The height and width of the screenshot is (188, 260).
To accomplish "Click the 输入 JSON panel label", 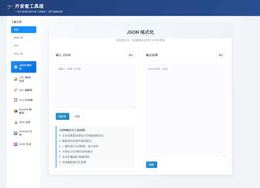I will (63, 55).
